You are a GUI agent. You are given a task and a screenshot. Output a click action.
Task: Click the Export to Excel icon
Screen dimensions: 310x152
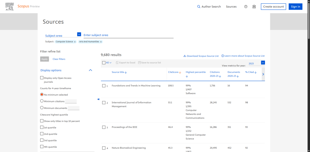tap(117, 63)
